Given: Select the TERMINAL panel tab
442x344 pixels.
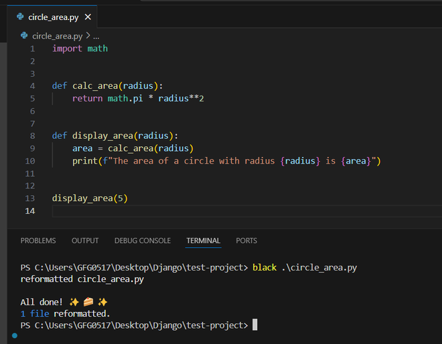Looking at the screenshot, I should (x=203, y=240).
